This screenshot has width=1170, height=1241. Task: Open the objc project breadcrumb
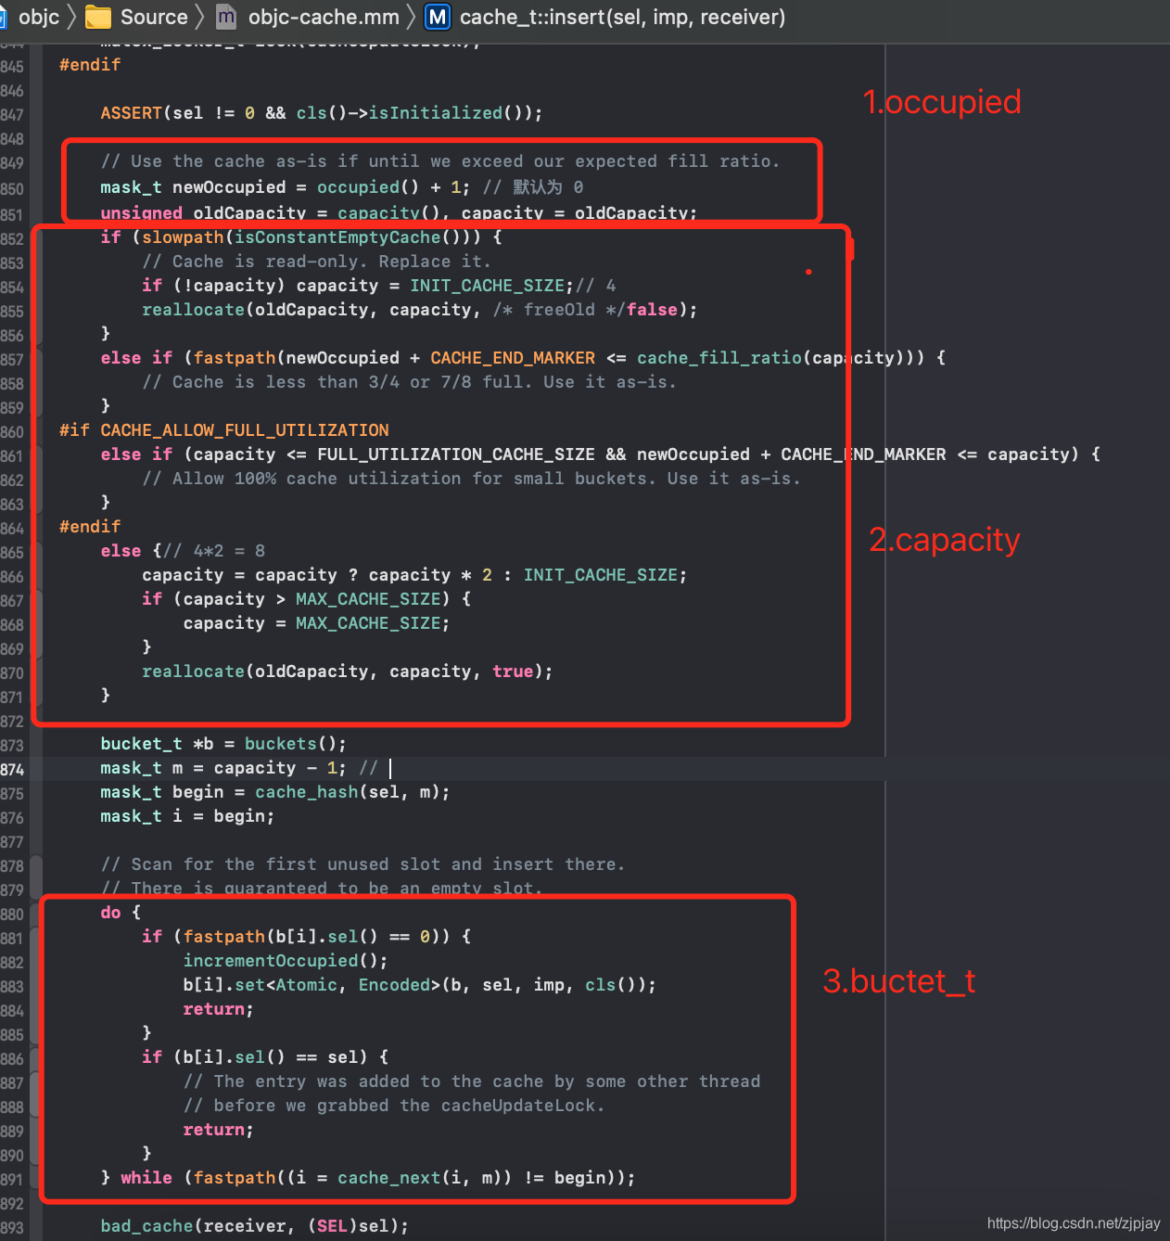[x=39, y=17]
